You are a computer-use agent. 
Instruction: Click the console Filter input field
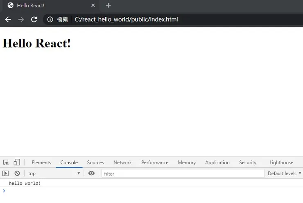click(x=183, y=174)
